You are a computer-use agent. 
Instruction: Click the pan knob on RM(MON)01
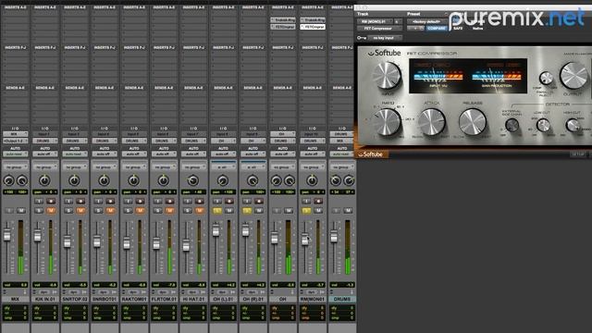312,180
